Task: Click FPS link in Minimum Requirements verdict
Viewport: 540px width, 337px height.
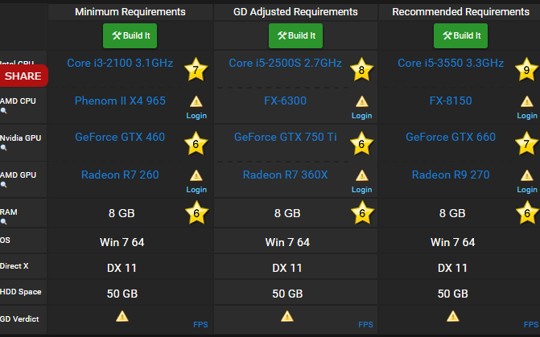Action: pos(200,325)
